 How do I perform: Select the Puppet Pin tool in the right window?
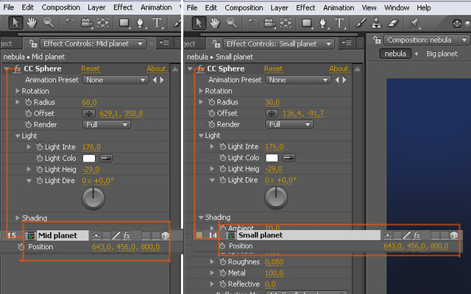tap(414, 23)
